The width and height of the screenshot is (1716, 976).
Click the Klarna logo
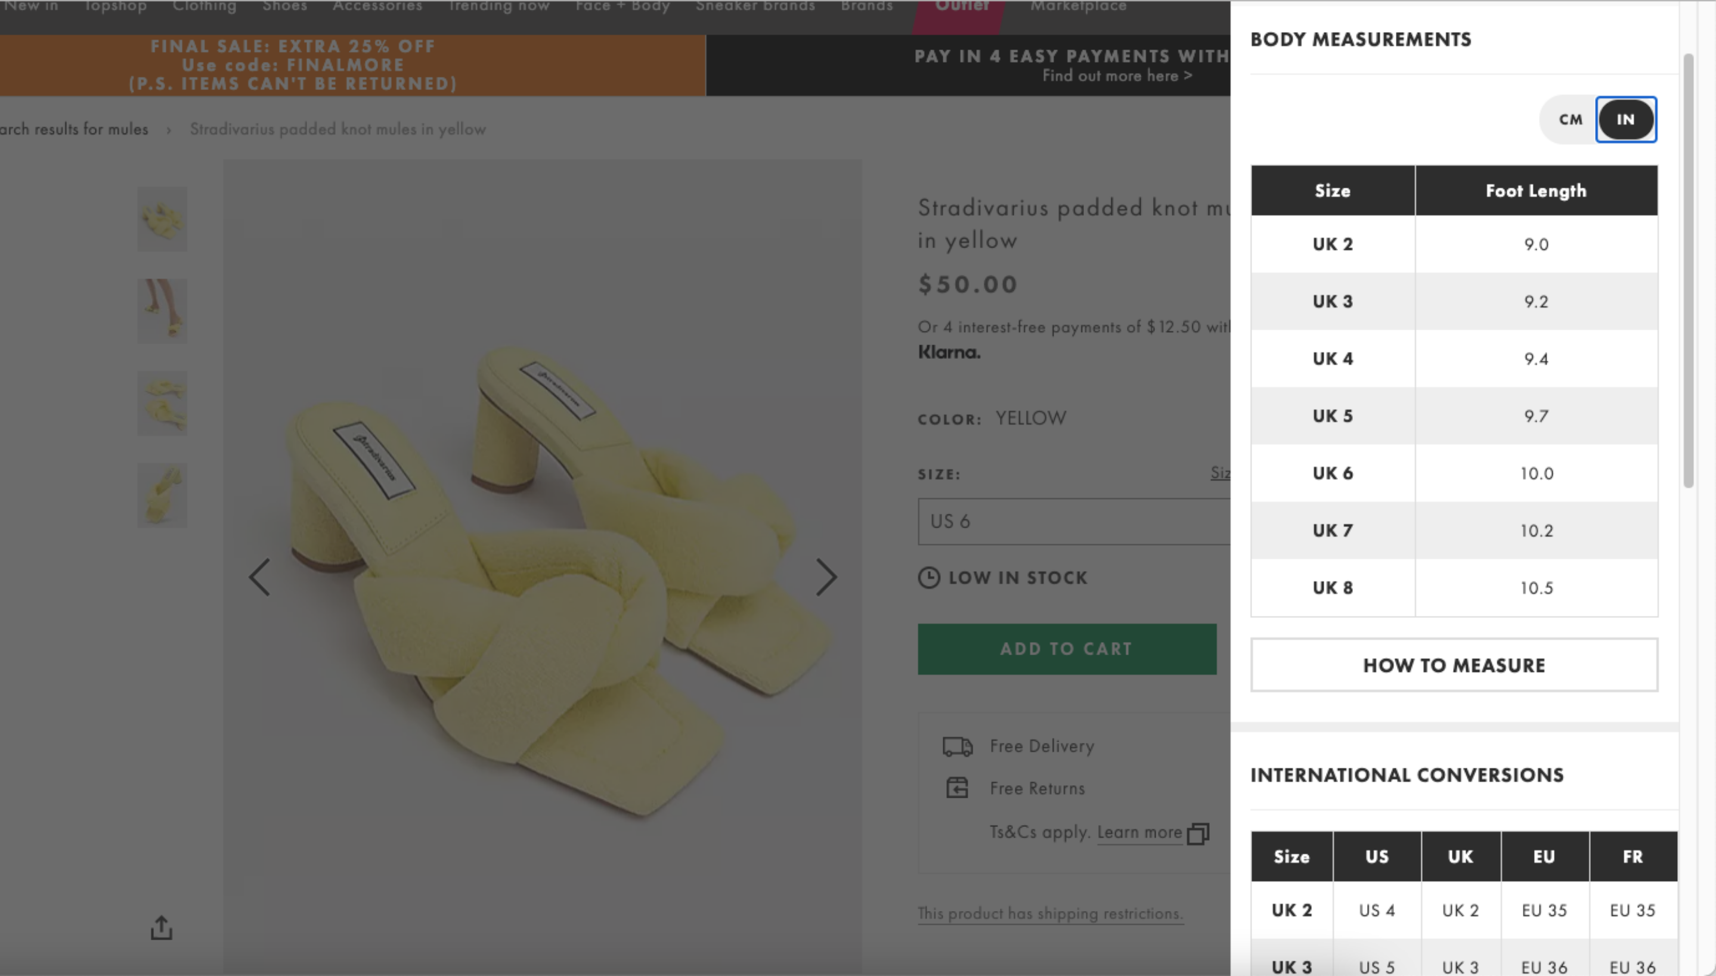coord(948,351)
